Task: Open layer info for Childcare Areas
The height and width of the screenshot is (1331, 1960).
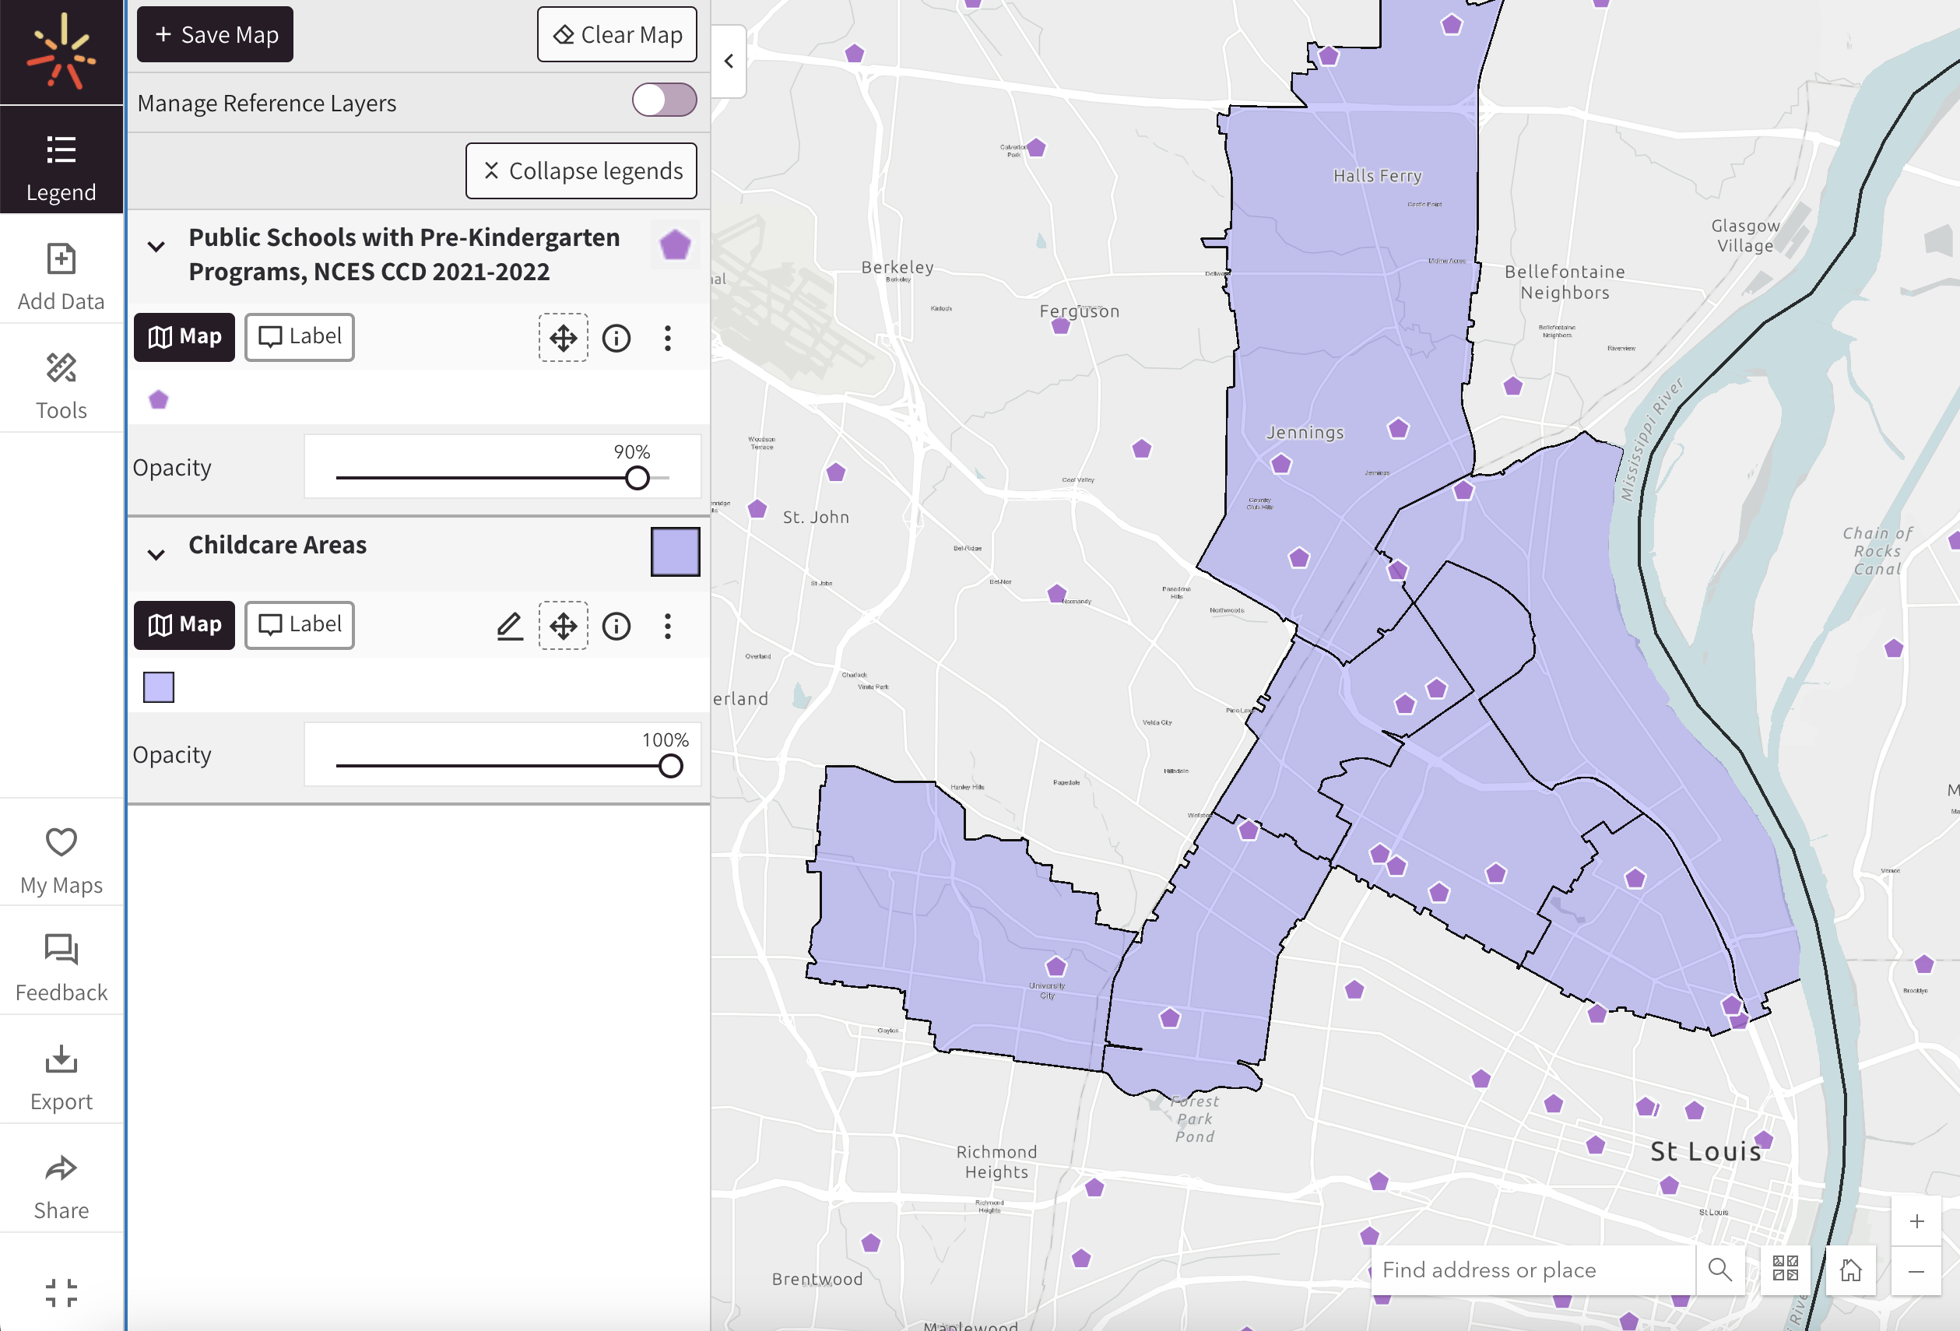Action: [616, 626]
